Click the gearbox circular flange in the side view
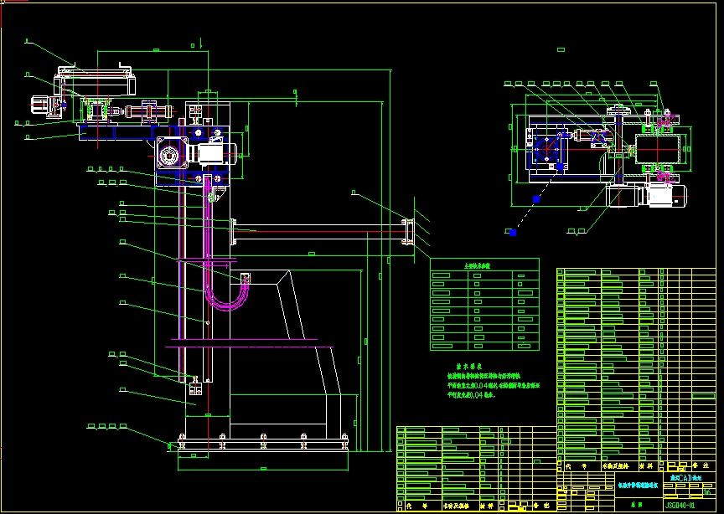The width and height of the screenshot is (724, 514). tap(168, 156)
